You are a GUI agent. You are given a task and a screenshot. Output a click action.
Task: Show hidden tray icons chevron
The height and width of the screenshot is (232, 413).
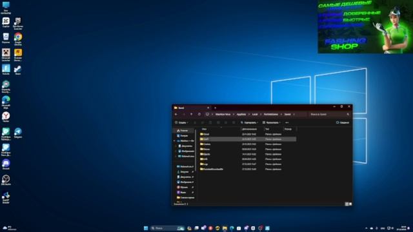366,228
